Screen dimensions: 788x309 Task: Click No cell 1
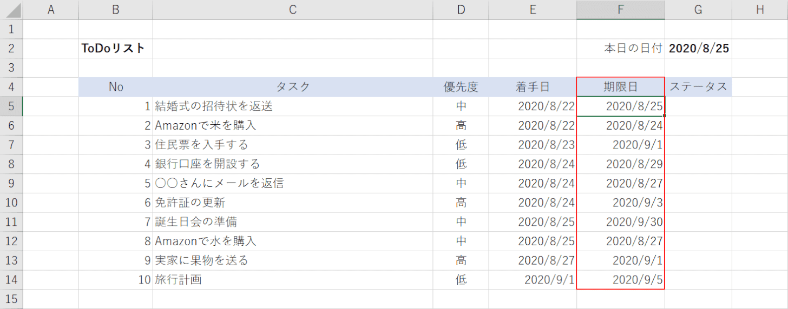pyautogui.click(x=116, y=106)
